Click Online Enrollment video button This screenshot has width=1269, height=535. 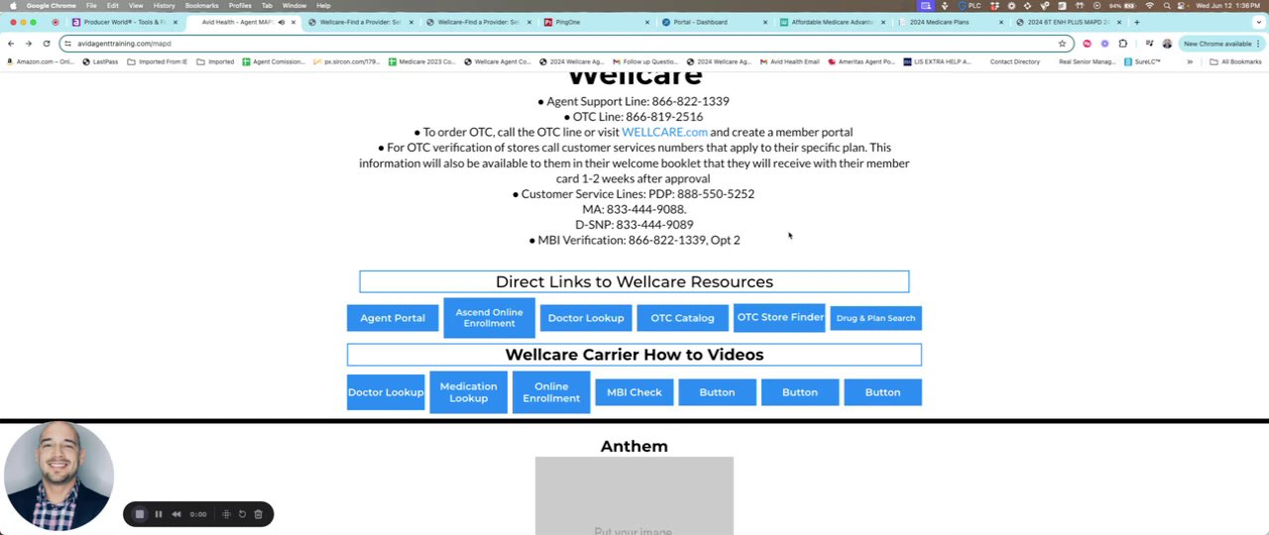tap(551, 392)
